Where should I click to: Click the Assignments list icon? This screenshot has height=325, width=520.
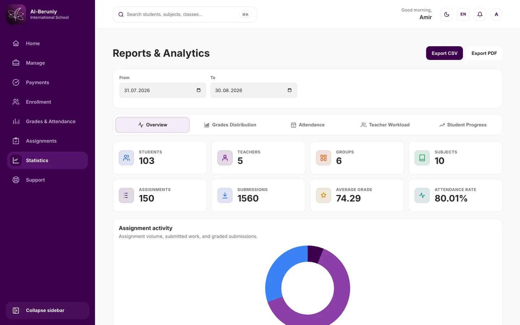pyautogui.click(x=126, y=195)
